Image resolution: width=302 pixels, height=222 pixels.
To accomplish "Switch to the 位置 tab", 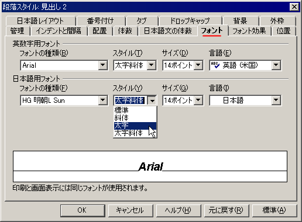I will (x=284, y=31).
